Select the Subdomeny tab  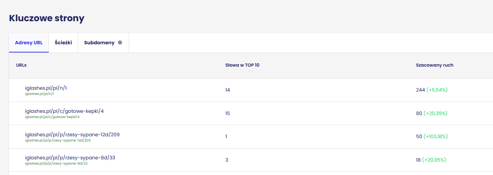pos(99,43)
